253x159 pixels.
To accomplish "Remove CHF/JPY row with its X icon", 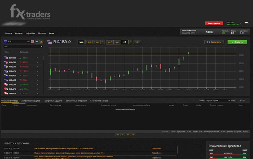I will (38, 94).
